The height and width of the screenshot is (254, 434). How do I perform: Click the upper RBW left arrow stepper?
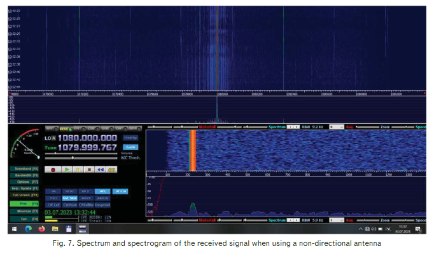point(290,127)
